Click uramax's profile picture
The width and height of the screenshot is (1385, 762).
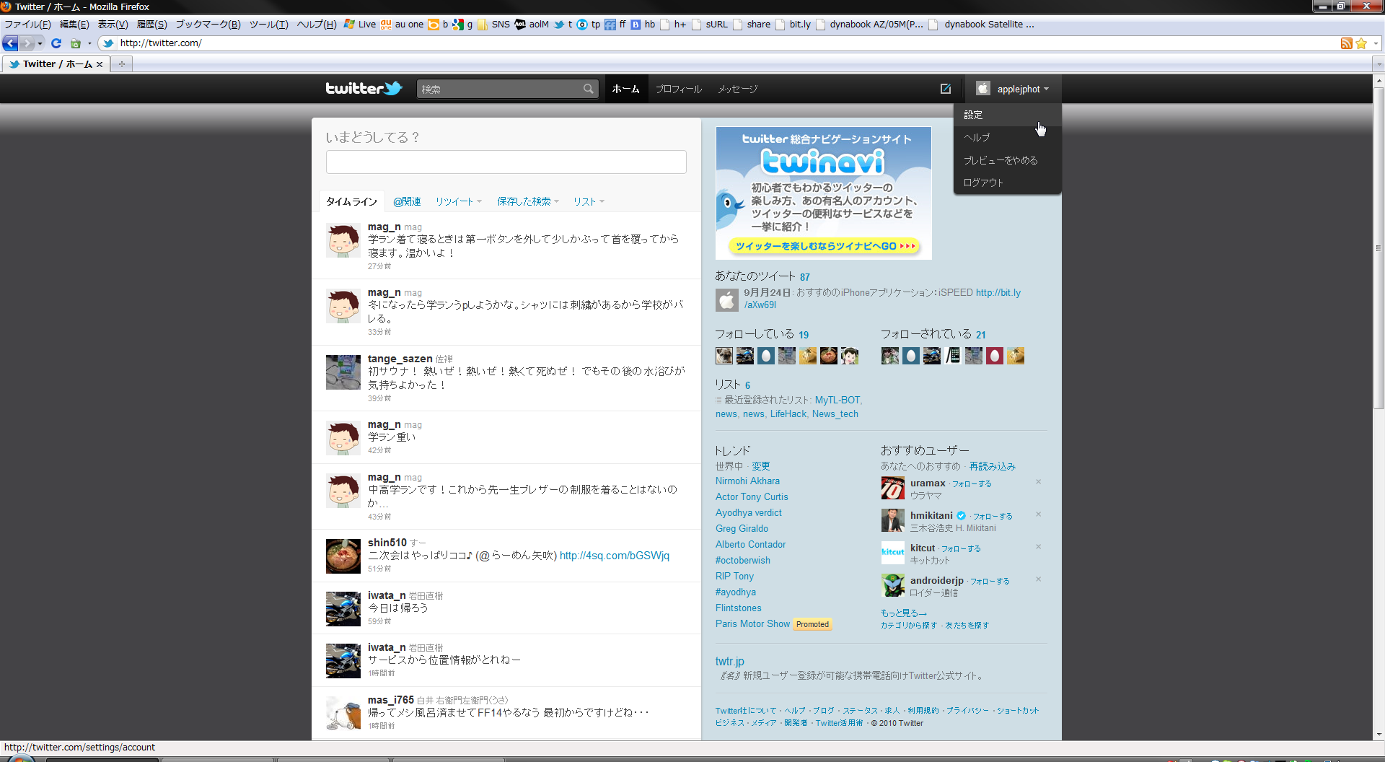pyautogui.click(x=893, y=489)
